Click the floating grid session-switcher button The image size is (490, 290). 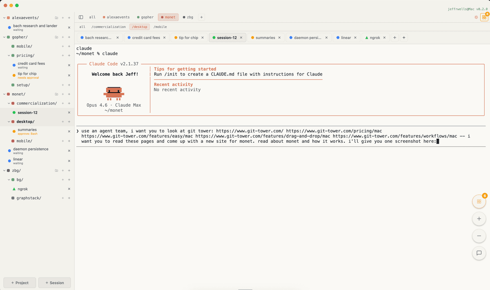point(479,201)
